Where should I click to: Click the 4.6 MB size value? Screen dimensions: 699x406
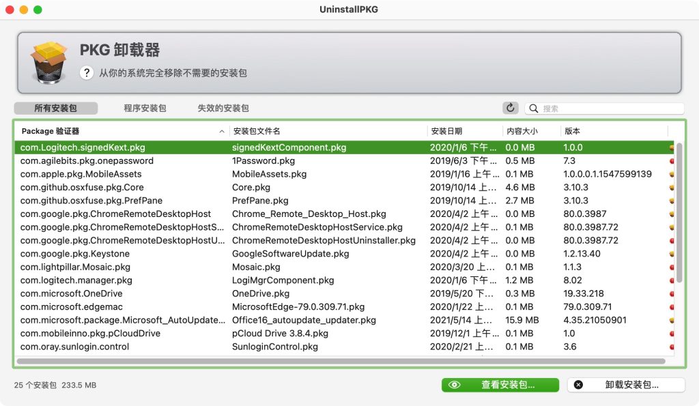[x=520, y=188]
